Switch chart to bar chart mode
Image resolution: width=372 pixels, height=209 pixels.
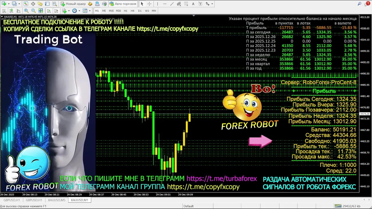coord(4,11)
